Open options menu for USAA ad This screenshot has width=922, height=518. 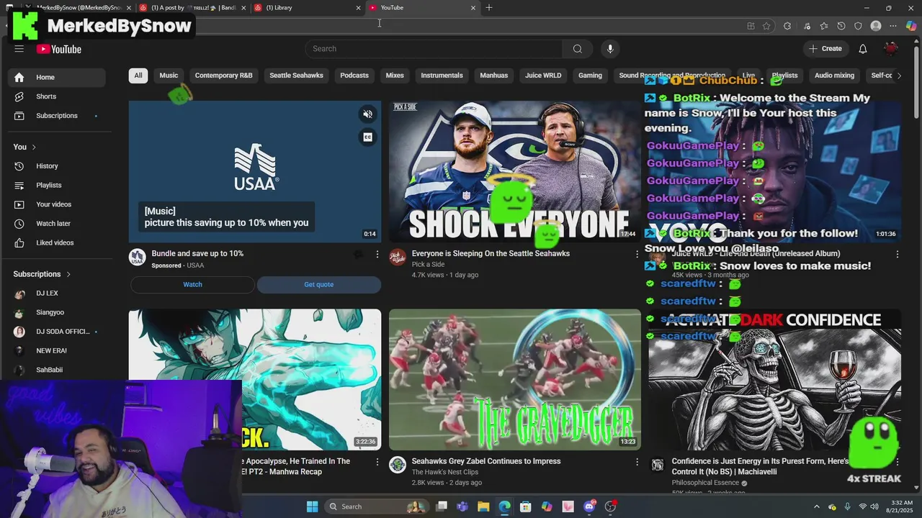click(377, 254)
